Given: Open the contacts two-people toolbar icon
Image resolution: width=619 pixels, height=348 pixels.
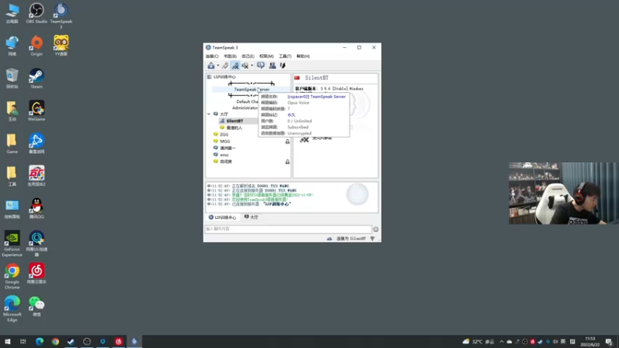Looking at the screenshot, I should (x=272, y=66).
